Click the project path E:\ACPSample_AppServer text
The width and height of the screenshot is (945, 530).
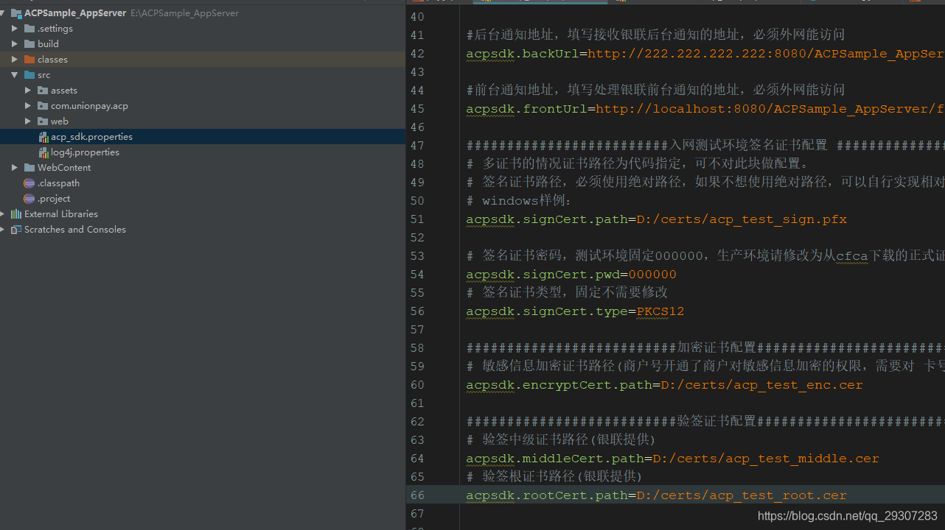click(184, 13)
